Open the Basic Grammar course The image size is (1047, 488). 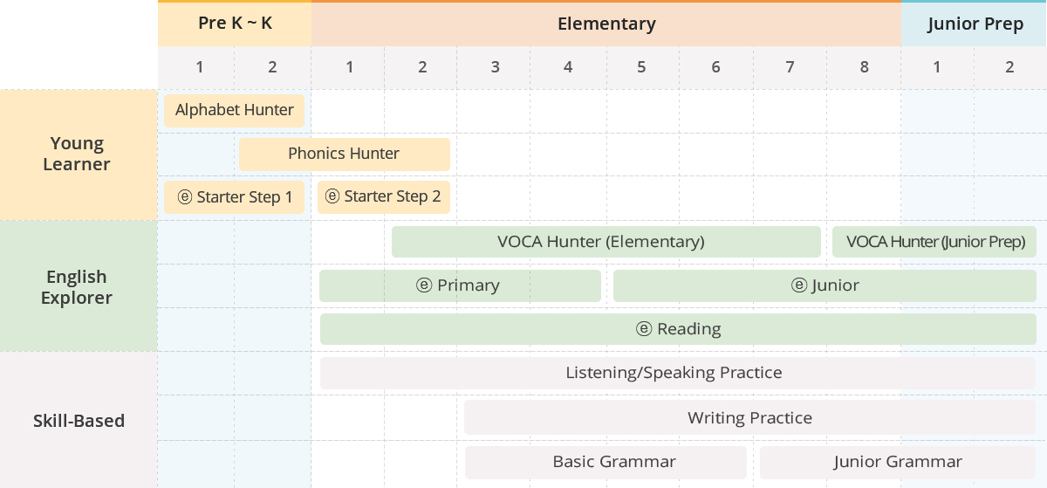click(606, 462)
